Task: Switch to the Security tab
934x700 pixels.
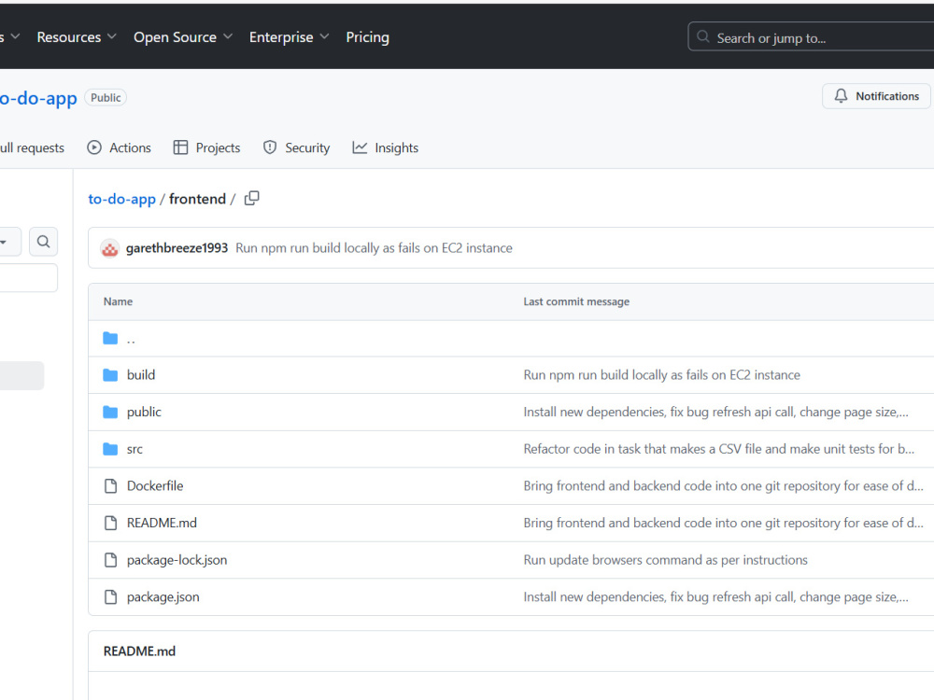Action: coord(296,147)
